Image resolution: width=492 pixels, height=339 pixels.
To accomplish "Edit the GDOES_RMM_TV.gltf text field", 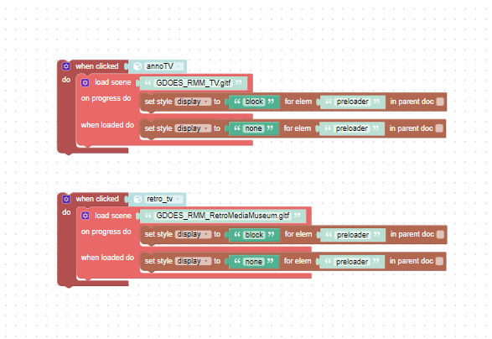I will click(194, 83).
